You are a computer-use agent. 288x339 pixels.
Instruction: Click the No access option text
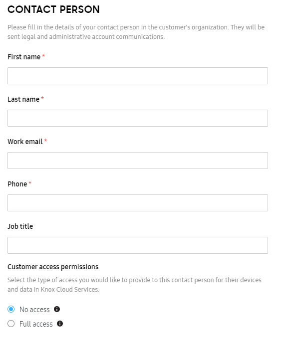point(34,310)
